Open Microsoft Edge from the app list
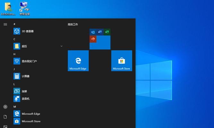The image size is (214, 128). point(38,114)
